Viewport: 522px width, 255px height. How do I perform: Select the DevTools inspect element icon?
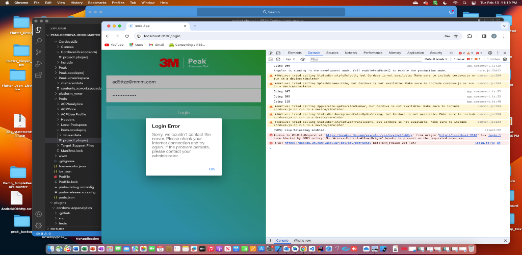point(271,53)
